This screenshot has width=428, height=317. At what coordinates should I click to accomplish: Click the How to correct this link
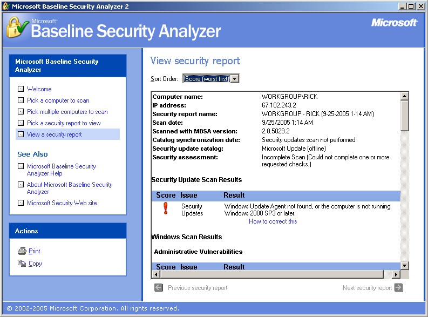273,221
